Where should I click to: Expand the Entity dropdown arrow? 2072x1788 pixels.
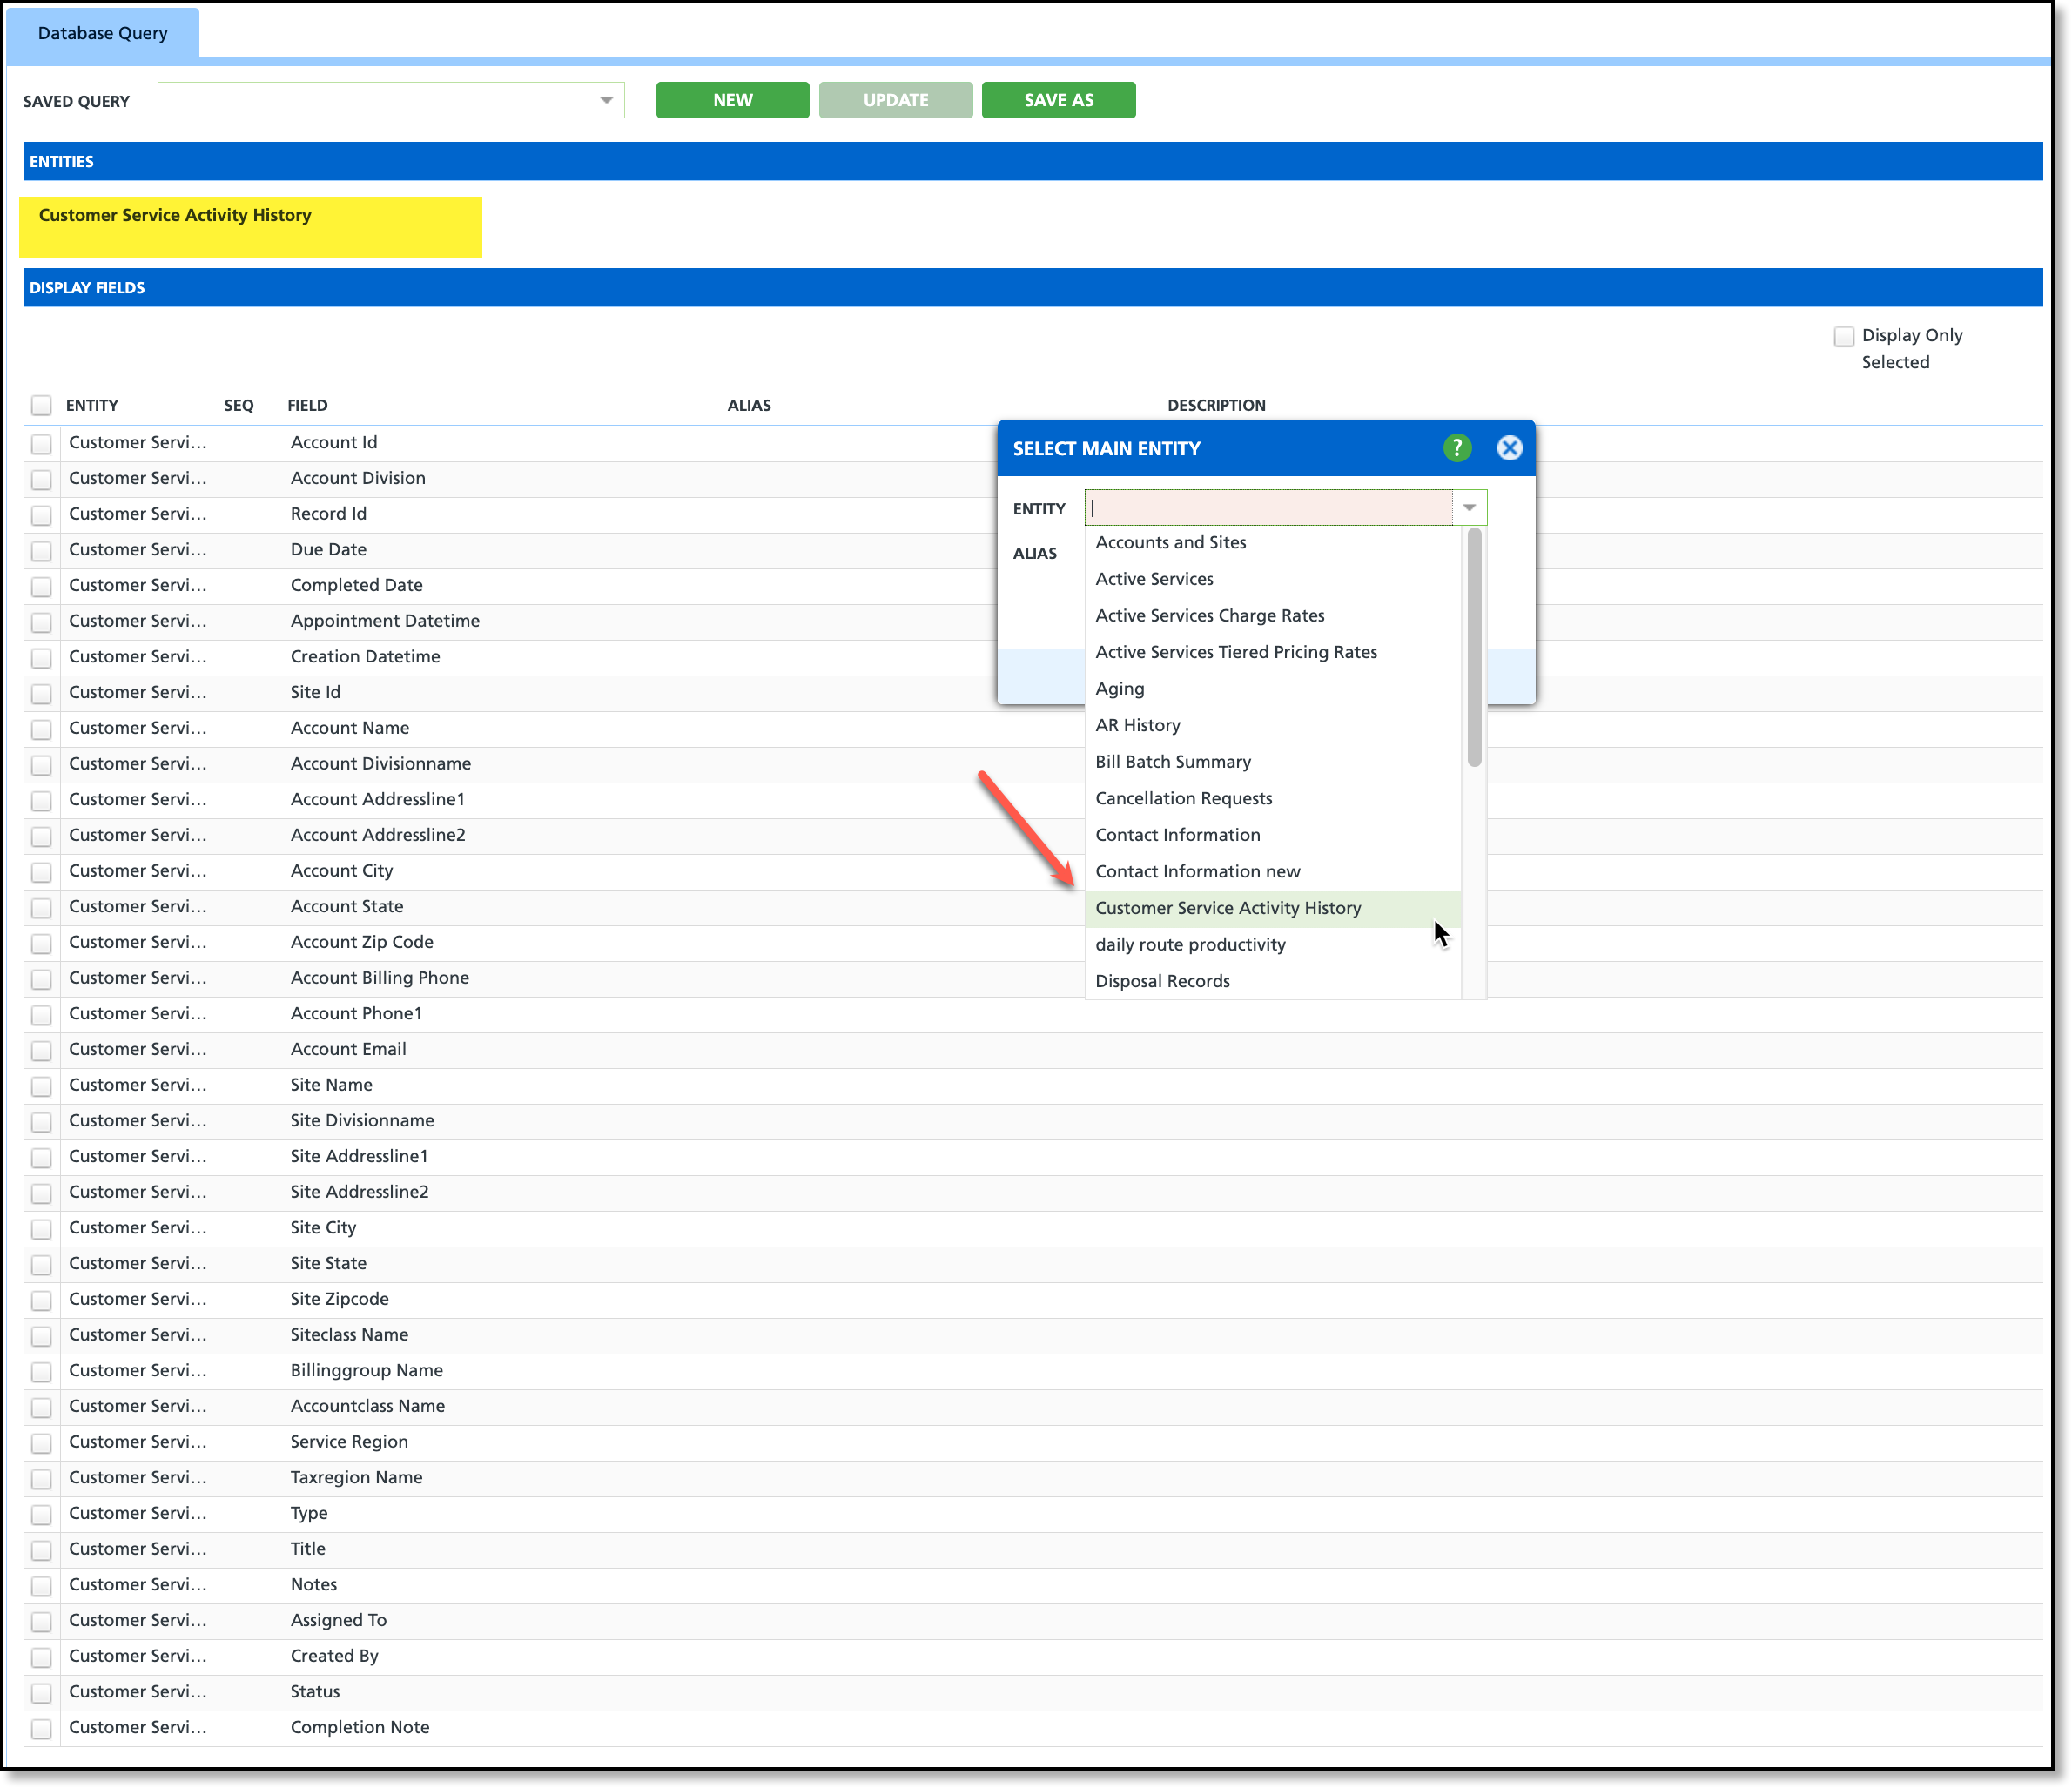click(1468, 508)
